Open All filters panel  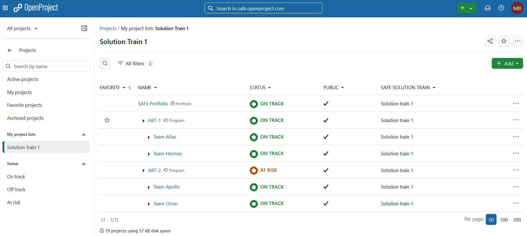pos(135,63)
